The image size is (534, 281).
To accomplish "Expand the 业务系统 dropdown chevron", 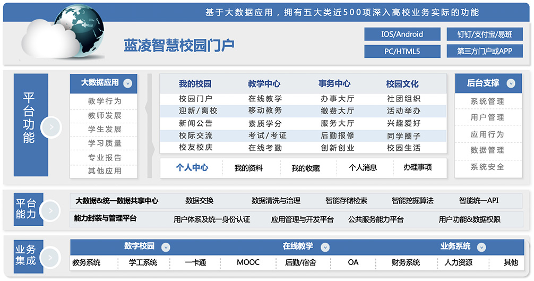I will (x=481, y=248).
